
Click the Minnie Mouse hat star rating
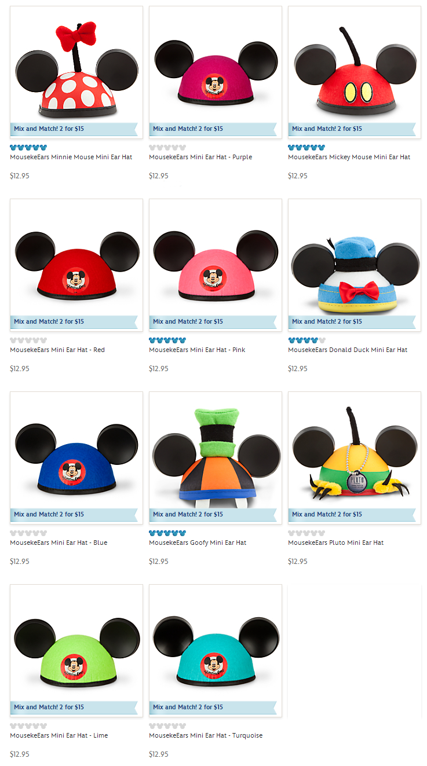tap(28, 148)
